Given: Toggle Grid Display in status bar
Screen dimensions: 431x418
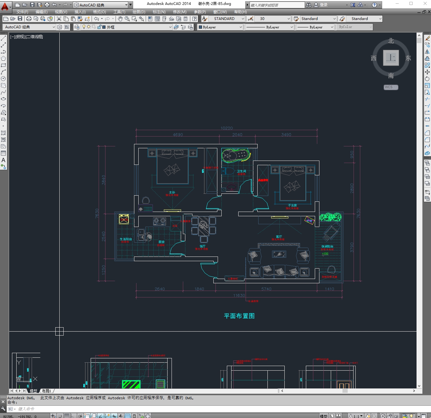Looking at the screenshot, I should pyautogui.click(x=67, y=416).
